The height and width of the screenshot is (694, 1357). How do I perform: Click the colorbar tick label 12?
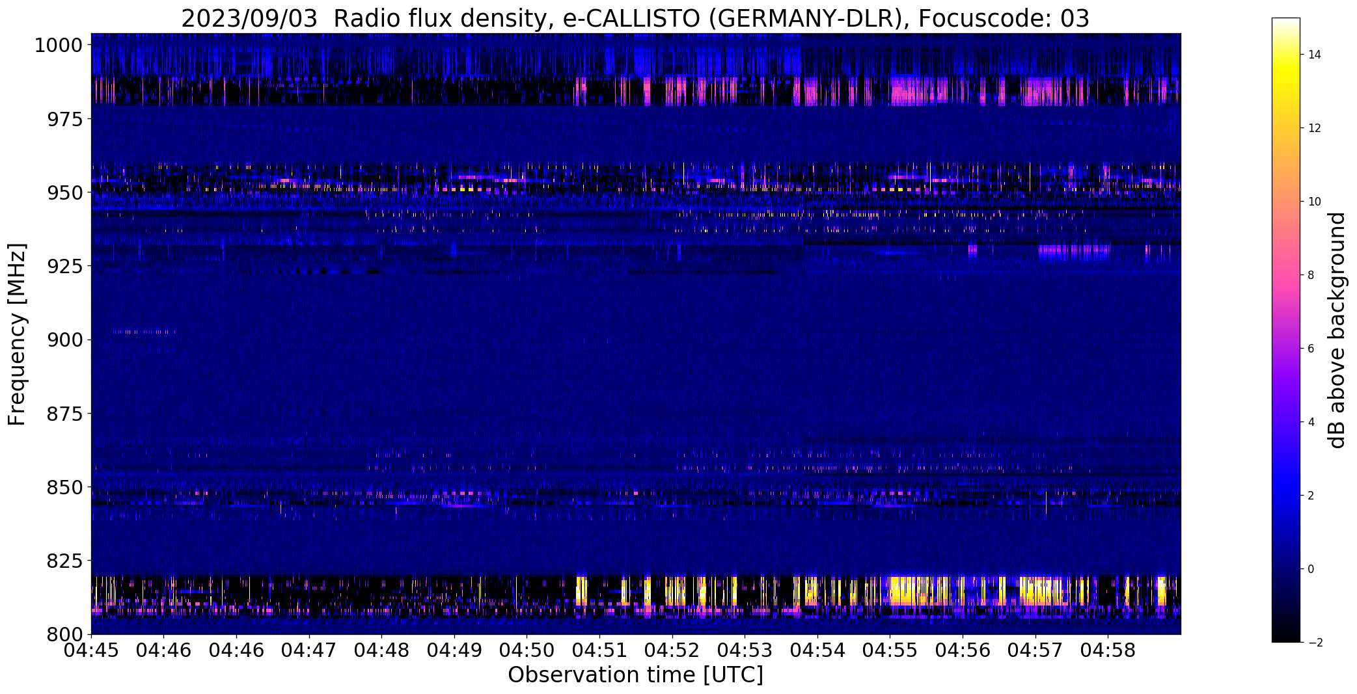tap(1314, 128)
